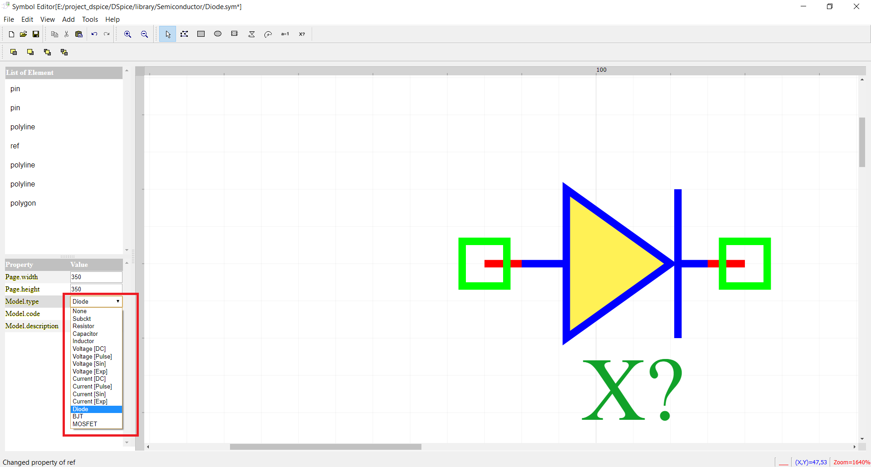Activate the rectangle drawing tool
Screen dimensions: 871x467
point(201,34)
